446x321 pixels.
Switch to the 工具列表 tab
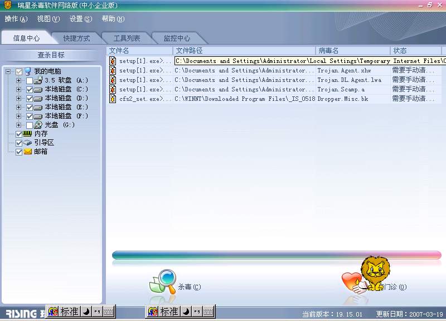coord(127,38)
